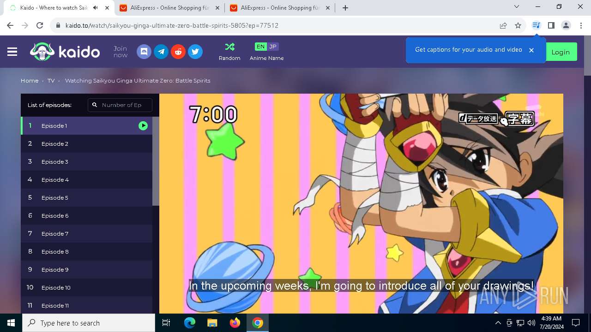Click the episode list scrollbar

(156, 161)
